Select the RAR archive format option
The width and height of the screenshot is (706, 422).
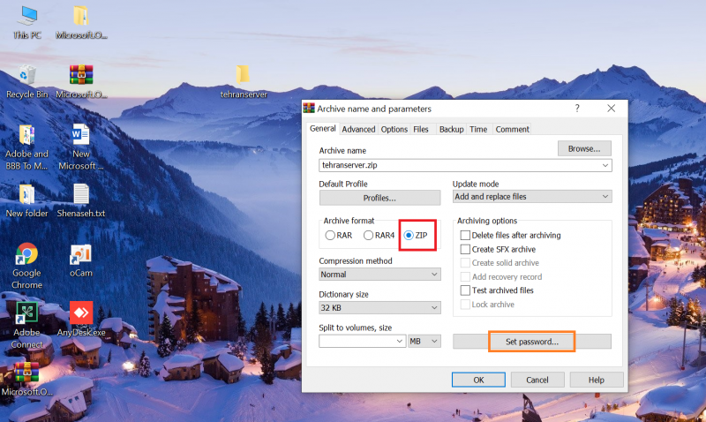[330, 236]
